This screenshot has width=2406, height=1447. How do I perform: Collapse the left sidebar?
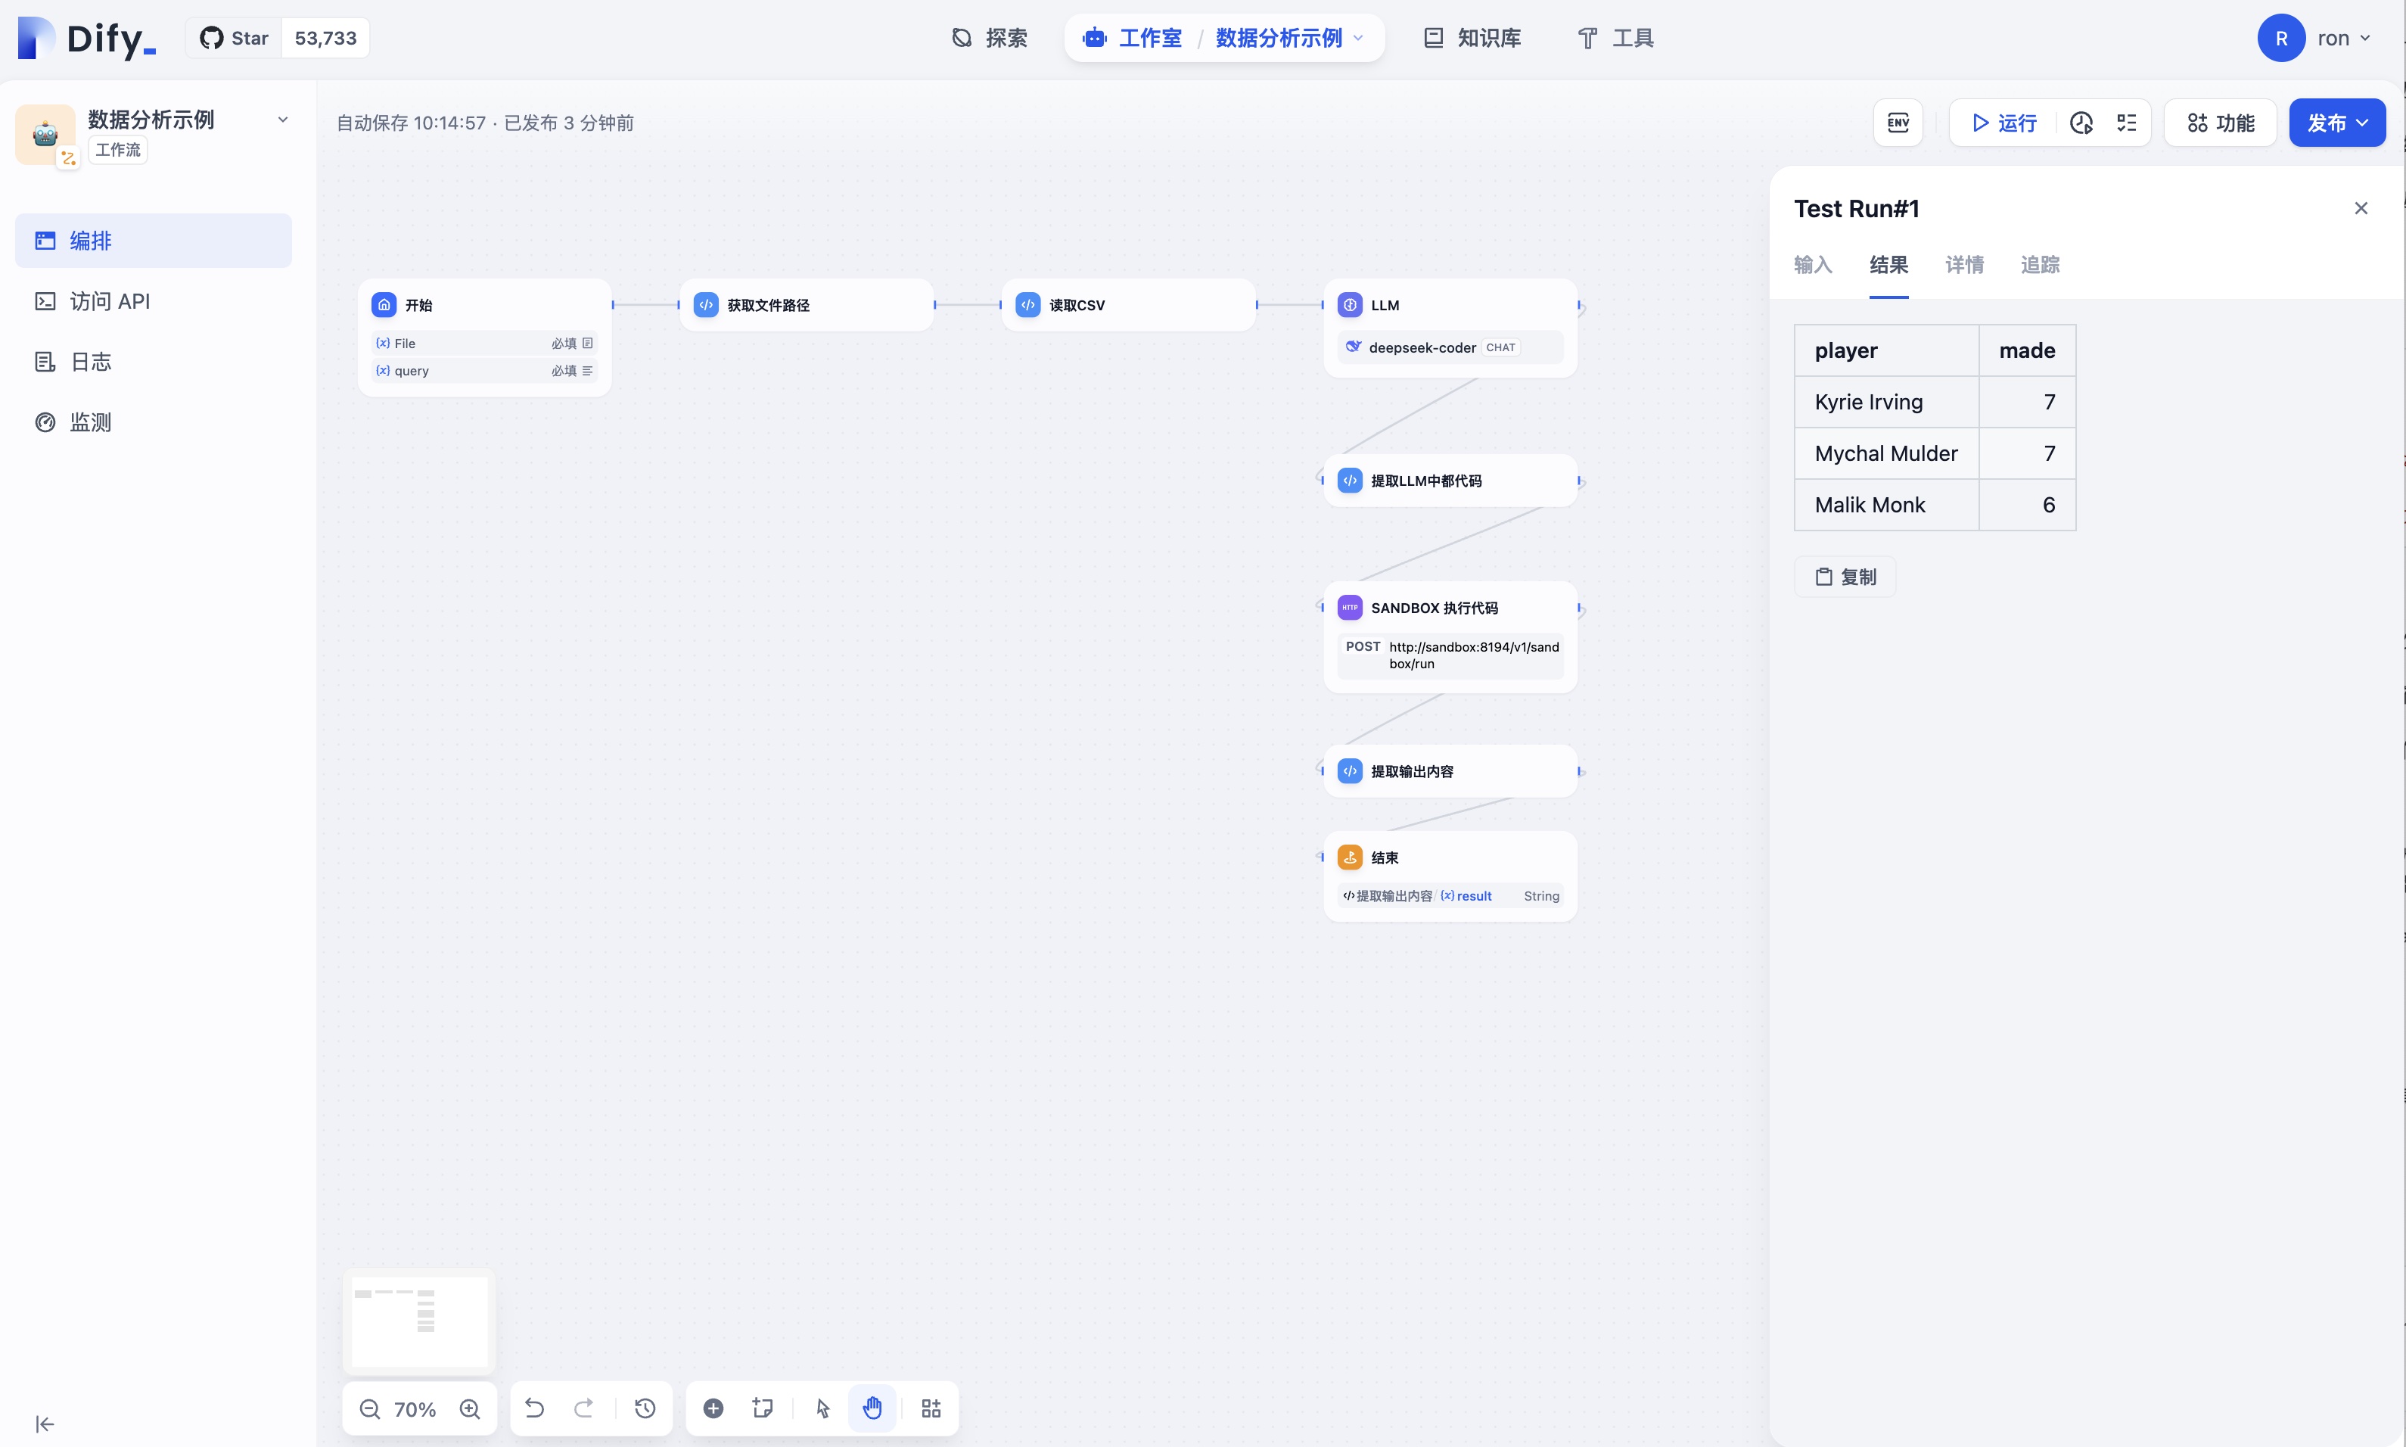(45, 1424)
